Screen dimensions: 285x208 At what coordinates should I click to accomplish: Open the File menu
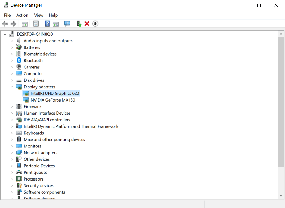7,15
